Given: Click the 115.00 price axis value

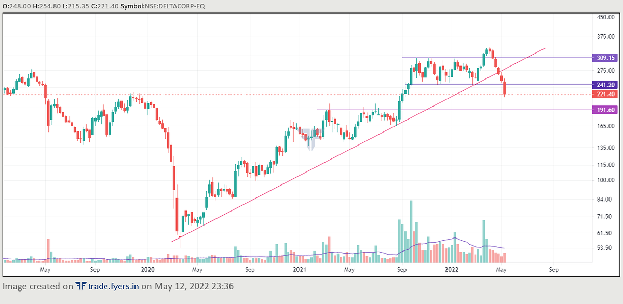Looking at the screenshot, I should (606, 165).
